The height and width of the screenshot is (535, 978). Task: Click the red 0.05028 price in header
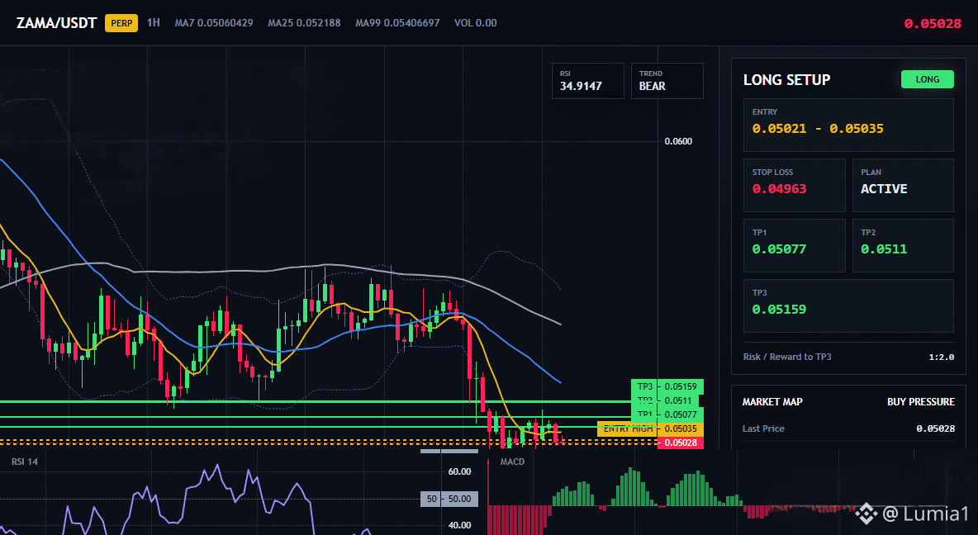tap(933, 24)
